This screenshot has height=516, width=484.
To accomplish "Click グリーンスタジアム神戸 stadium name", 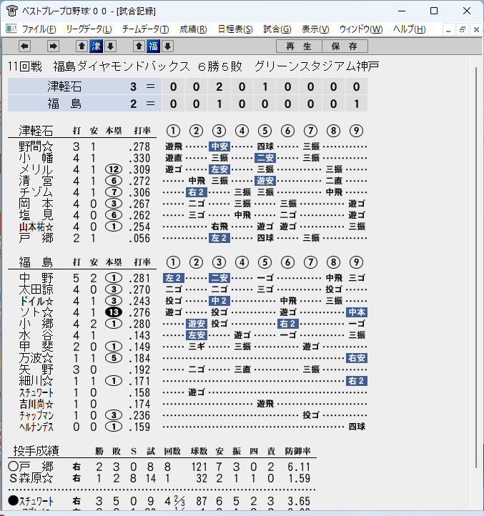I will tap(317, 66).
